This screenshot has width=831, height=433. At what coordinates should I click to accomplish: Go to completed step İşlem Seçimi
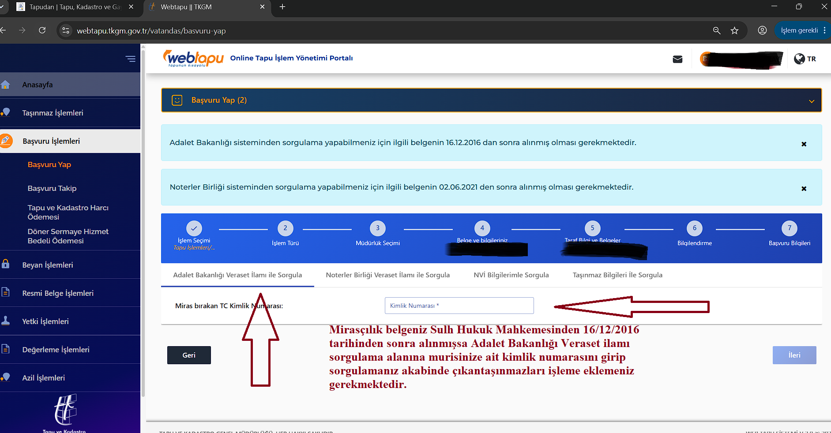pos(194,236)
